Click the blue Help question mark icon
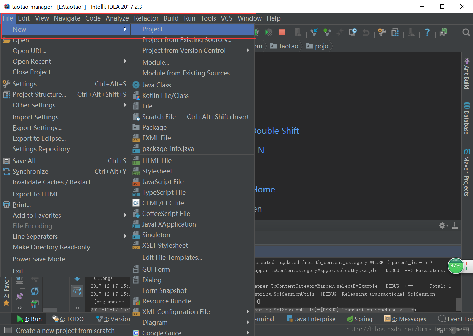 pos(427,32)
